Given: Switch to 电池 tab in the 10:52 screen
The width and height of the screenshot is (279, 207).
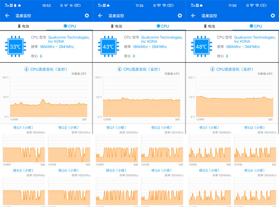Looking at the screenshot, I should point(23,26).
